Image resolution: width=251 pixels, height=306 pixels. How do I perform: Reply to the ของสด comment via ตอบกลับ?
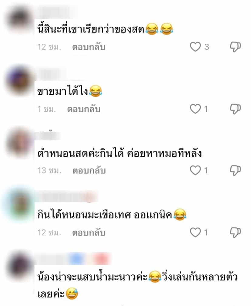point(89,47)
